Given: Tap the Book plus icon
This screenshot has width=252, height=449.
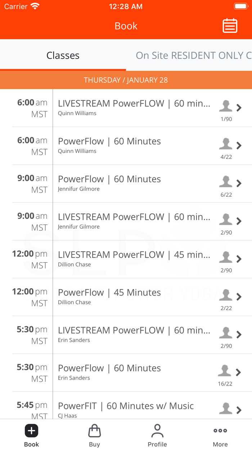Looking at the screenshot, I should [x=31, y=431].
